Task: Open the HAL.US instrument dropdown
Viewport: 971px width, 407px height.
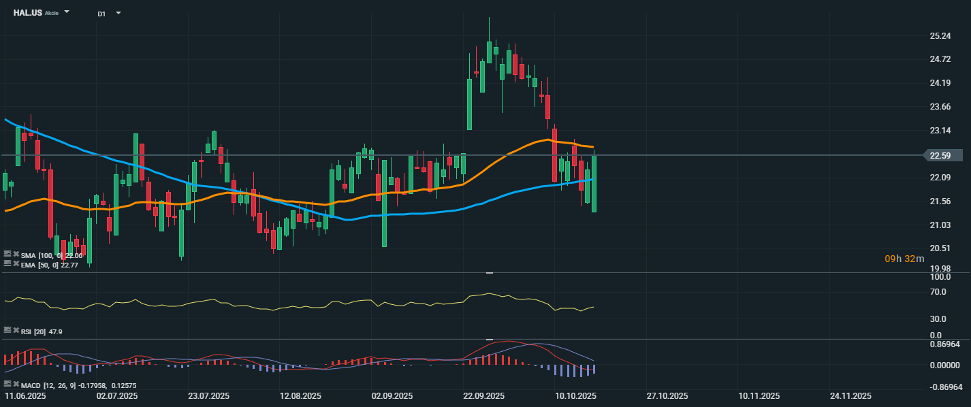Action: click(67, 12)
